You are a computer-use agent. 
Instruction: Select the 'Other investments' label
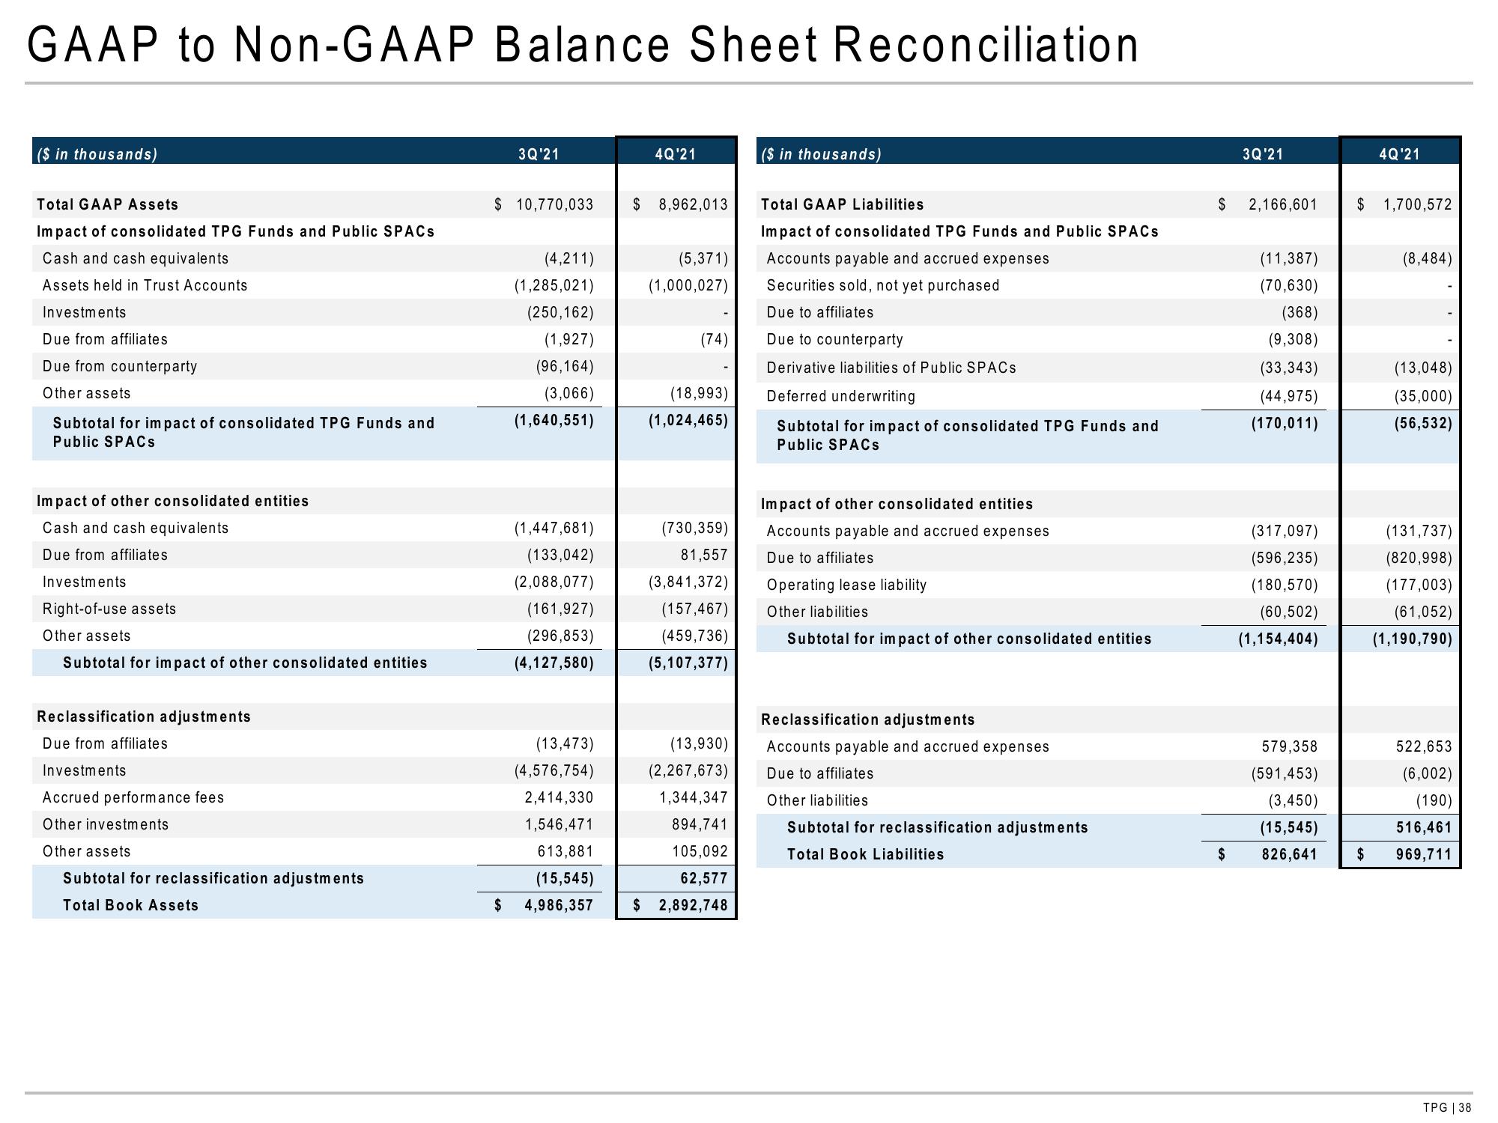(x=106, y=824)
